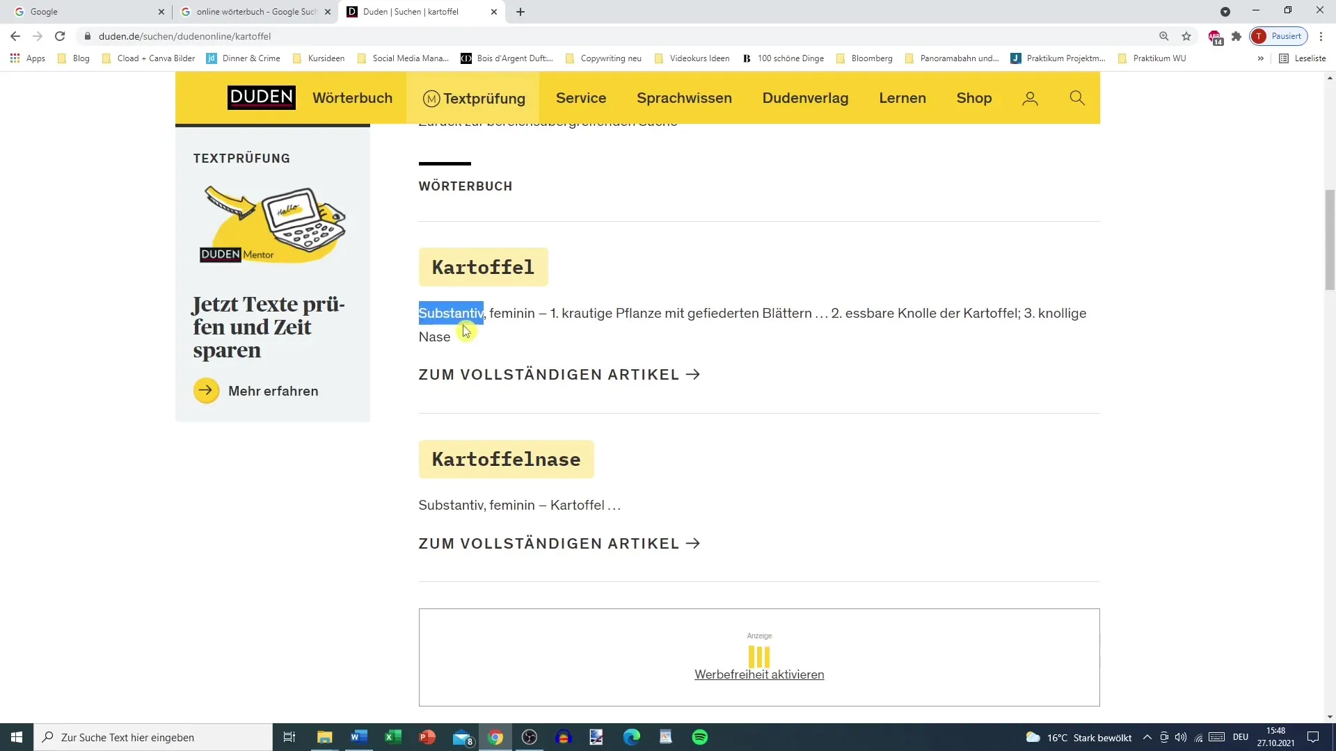This screenshot has height=751, width=1336.
Task: Open Duden Shop section
Action: [x=976, y=98]
